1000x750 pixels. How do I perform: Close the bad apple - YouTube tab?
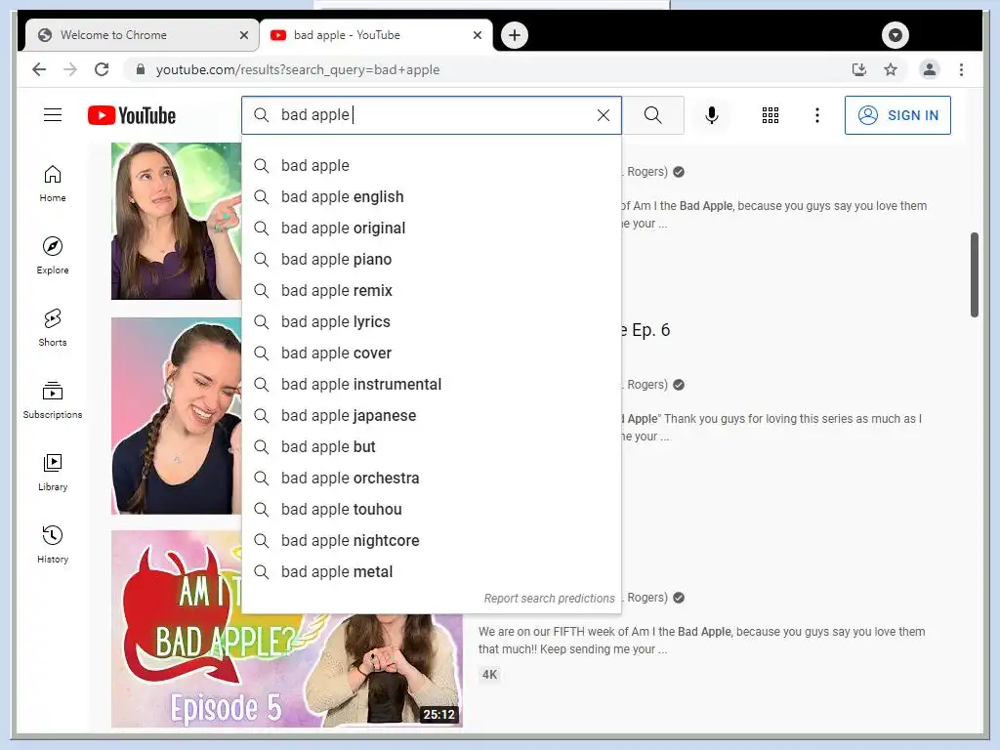point(477,35)
